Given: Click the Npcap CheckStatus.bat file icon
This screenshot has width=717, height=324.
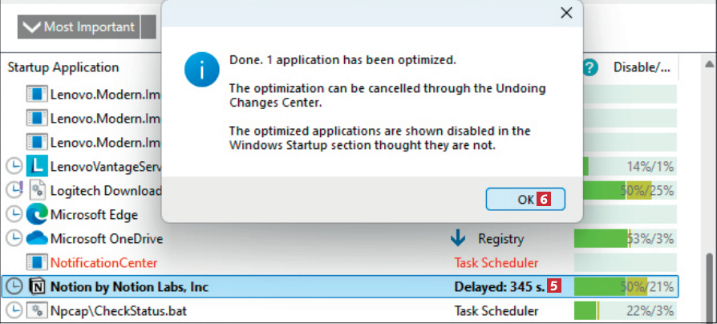Looking at the screenshot, I should pyautogui.click(x=37, y=310).
